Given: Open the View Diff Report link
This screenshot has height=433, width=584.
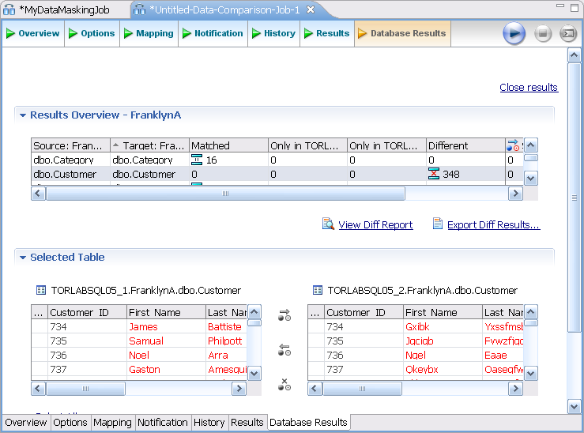Looking at the screenshot, I should tap(375, 225).
